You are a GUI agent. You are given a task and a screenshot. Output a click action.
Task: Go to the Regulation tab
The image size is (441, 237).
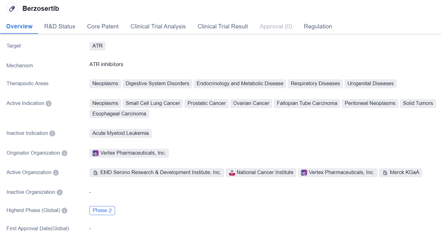pos(318,27)
